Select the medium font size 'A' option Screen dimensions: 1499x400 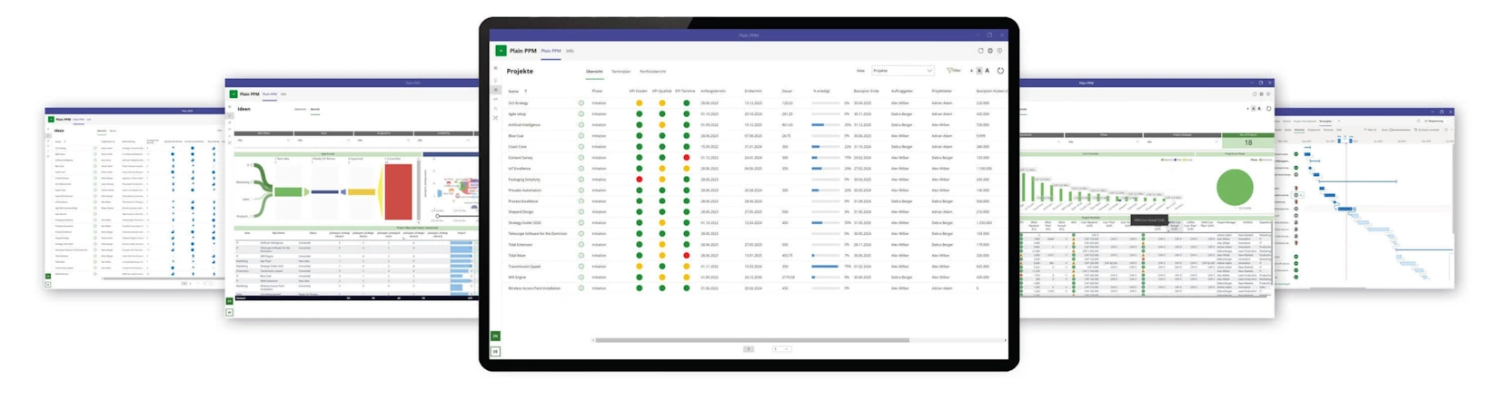[979, 71]
